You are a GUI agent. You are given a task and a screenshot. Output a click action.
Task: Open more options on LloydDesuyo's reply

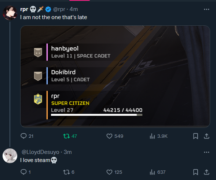click(x=206, y=152)
